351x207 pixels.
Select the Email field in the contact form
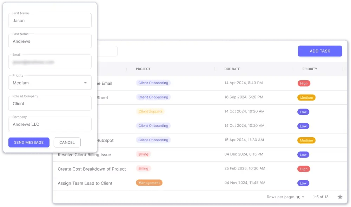pyautogui.click(x=49, y=62)
